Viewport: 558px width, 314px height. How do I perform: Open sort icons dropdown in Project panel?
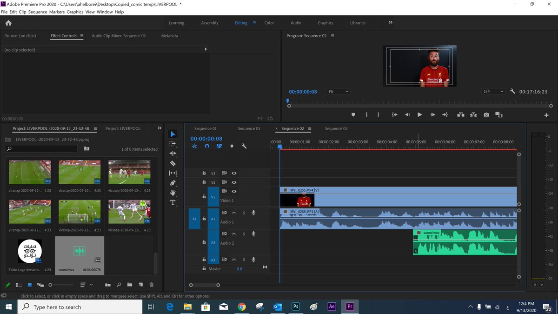click(x=86, y=285)
